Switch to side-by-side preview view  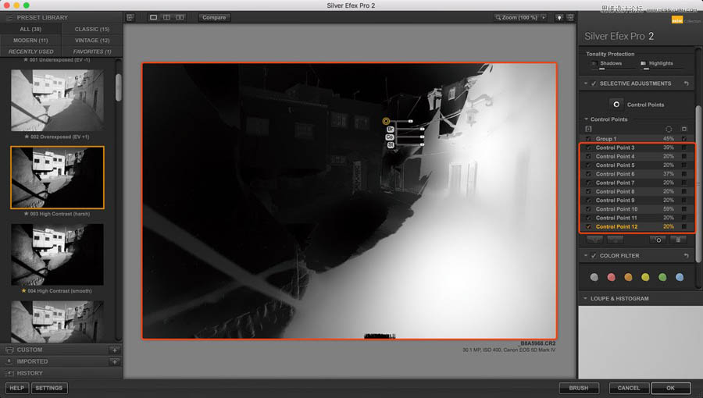(180, 17)
